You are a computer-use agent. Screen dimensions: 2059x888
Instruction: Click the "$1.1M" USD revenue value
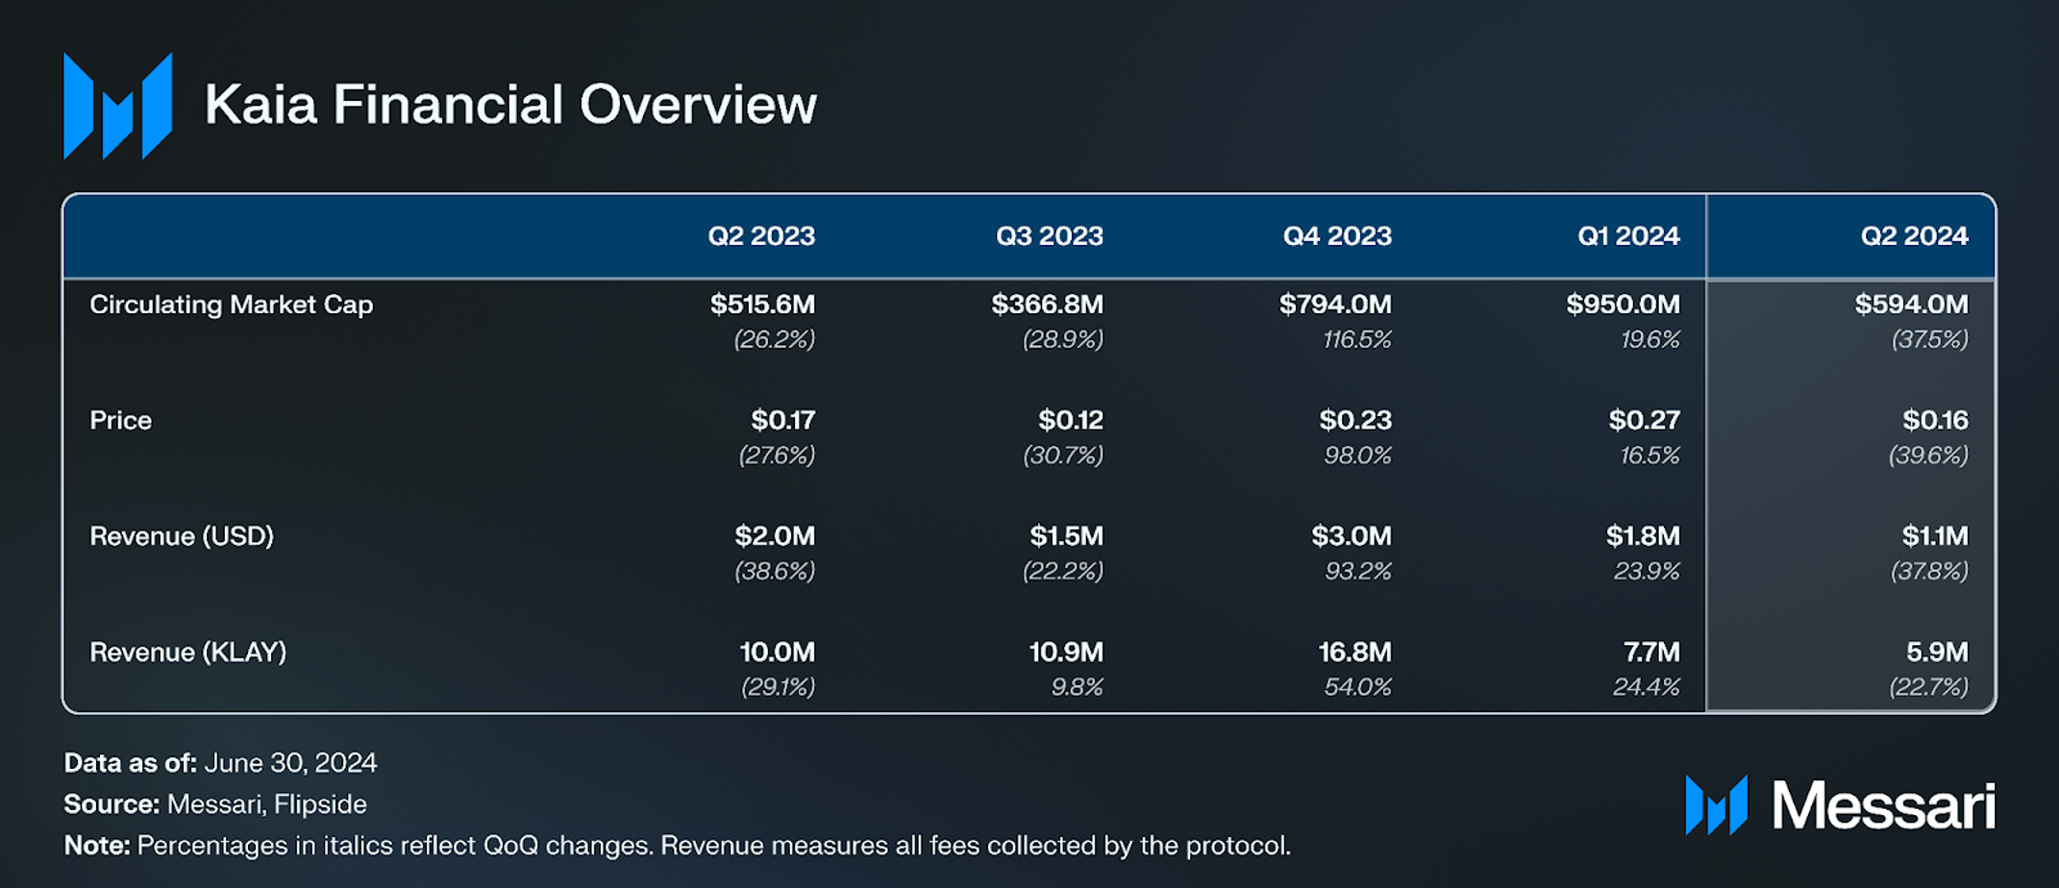point(1935,536)
